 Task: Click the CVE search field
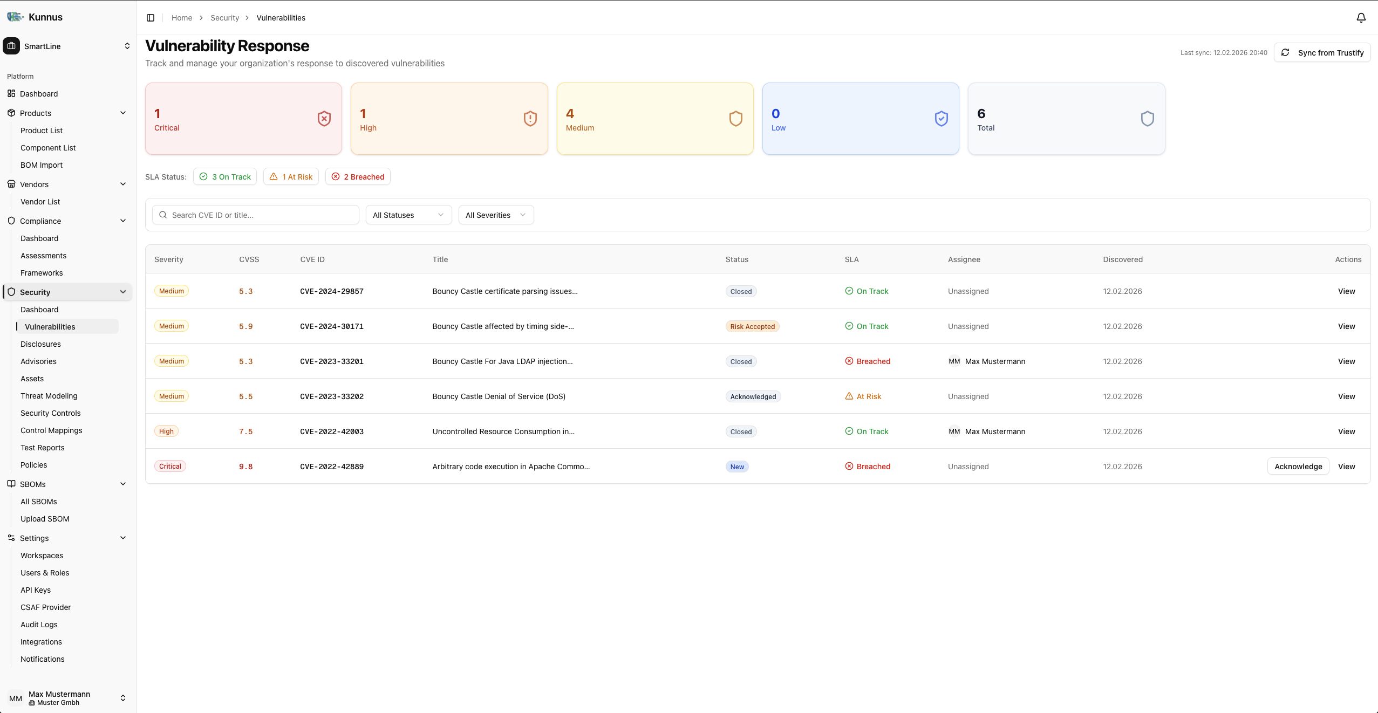pyautogui.click(x=259, y=215)
